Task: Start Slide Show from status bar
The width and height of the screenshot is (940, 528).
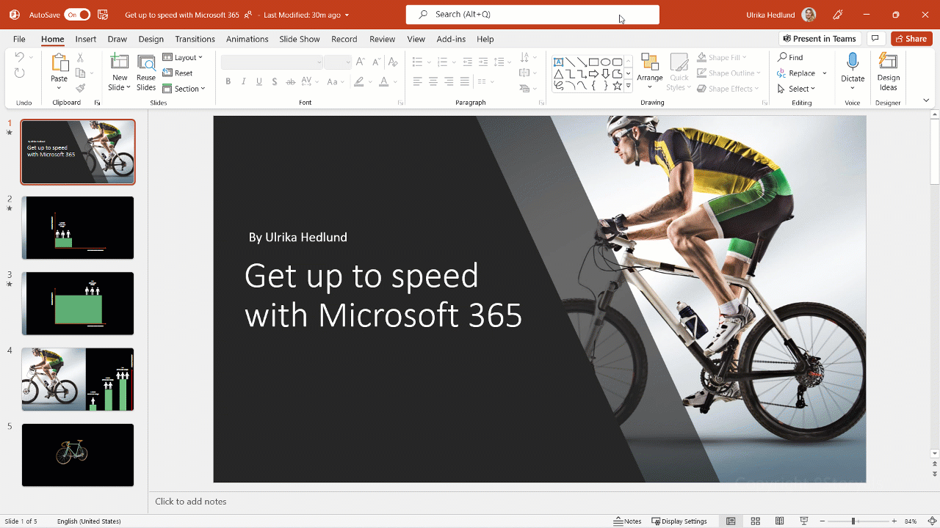Action: [803, 521]
